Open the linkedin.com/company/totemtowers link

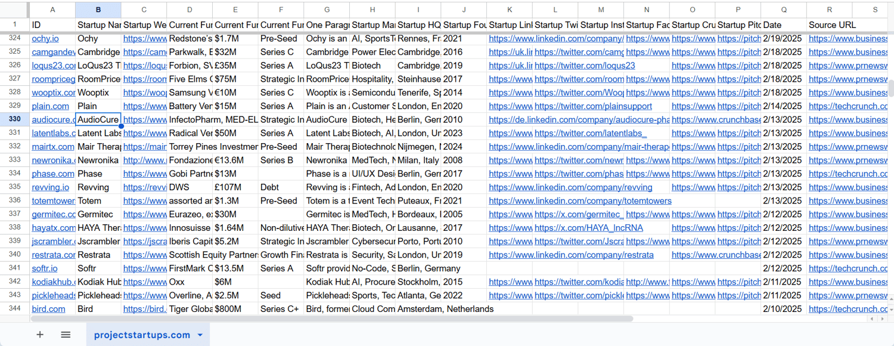point(580,200)
